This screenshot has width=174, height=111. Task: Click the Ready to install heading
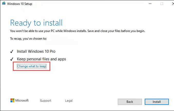[x=36, y=23]
